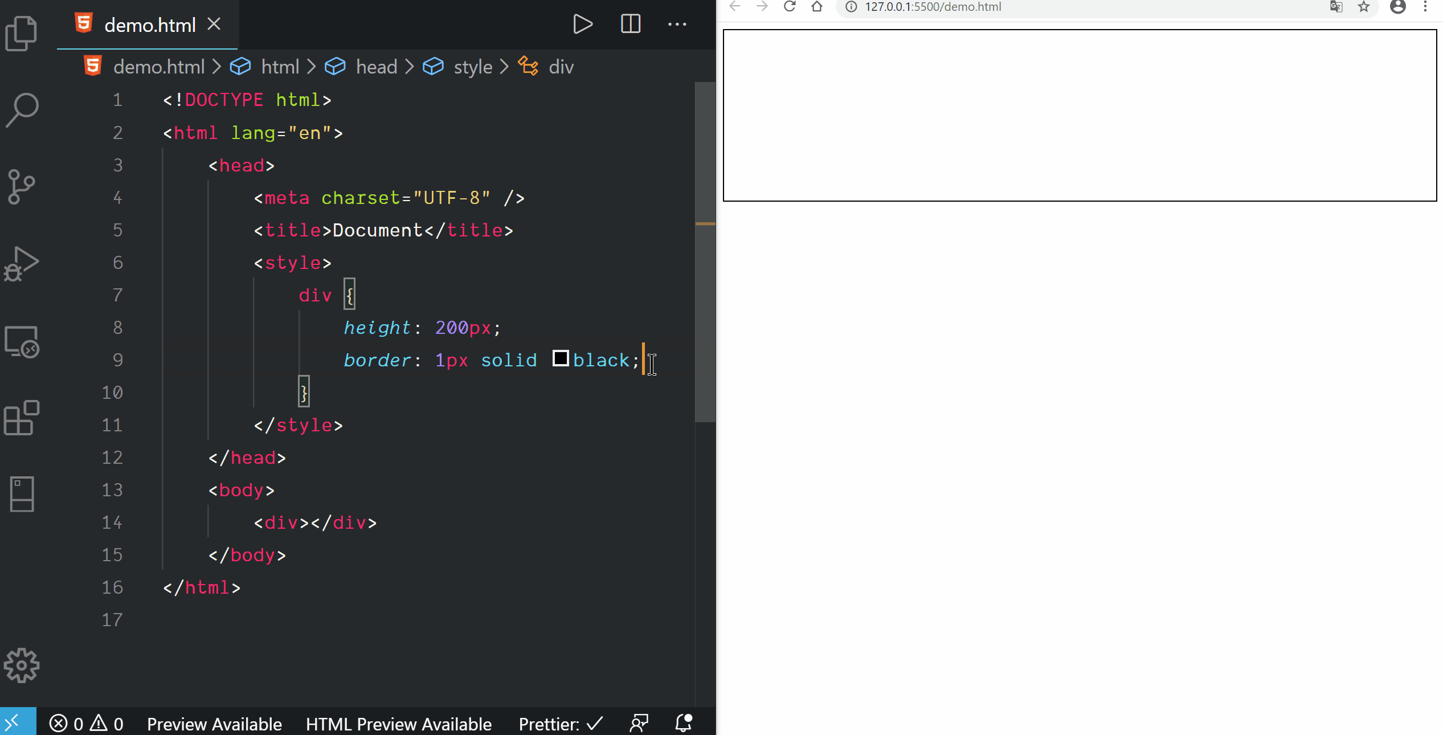Viewport: 1443px width, 735px height.
Task: Click the black color swatch on border line
Action: (561, 358)
